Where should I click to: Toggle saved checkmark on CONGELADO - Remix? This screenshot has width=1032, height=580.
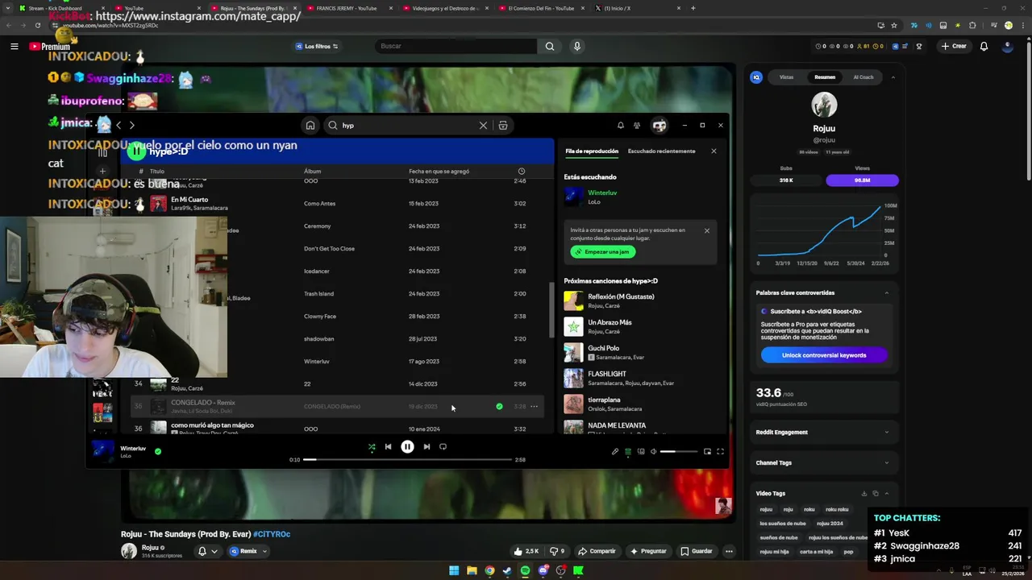coord(499,407)
